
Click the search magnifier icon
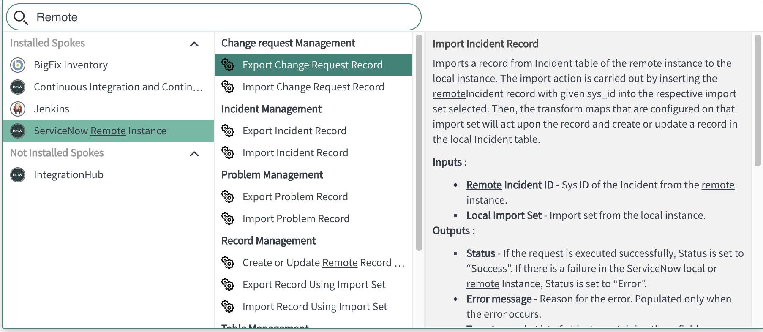[x=20, y=17]
